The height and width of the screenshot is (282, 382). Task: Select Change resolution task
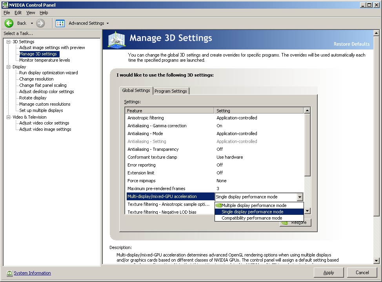click(36, 79)
